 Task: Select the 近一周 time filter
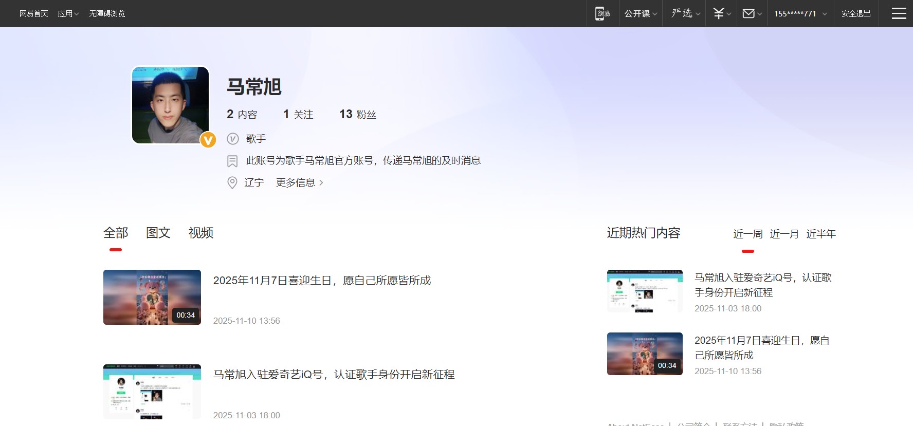747,234
